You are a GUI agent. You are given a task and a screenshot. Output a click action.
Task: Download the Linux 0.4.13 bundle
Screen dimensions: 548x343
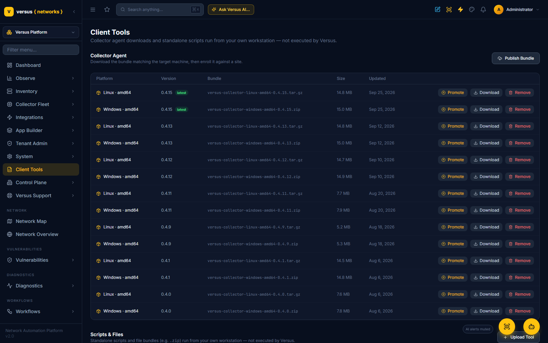[x=486, y=126]
